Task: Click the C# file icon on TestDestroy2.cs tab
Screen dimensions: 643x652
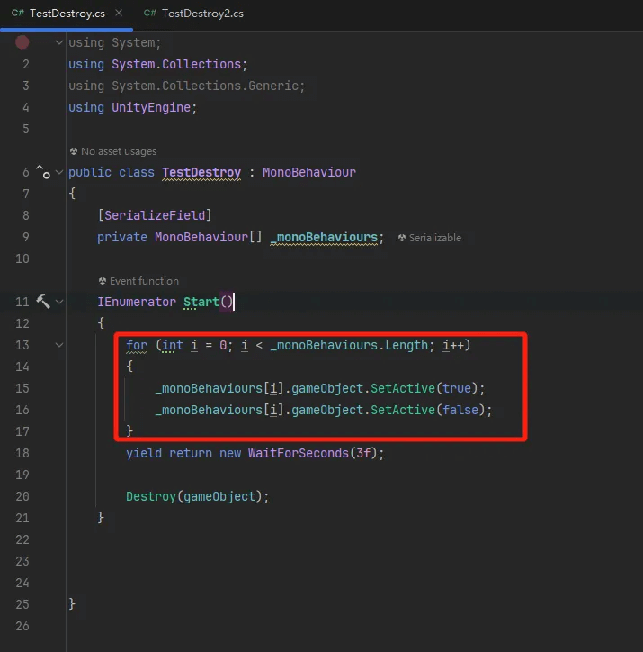Action: [x=151, y=14]
